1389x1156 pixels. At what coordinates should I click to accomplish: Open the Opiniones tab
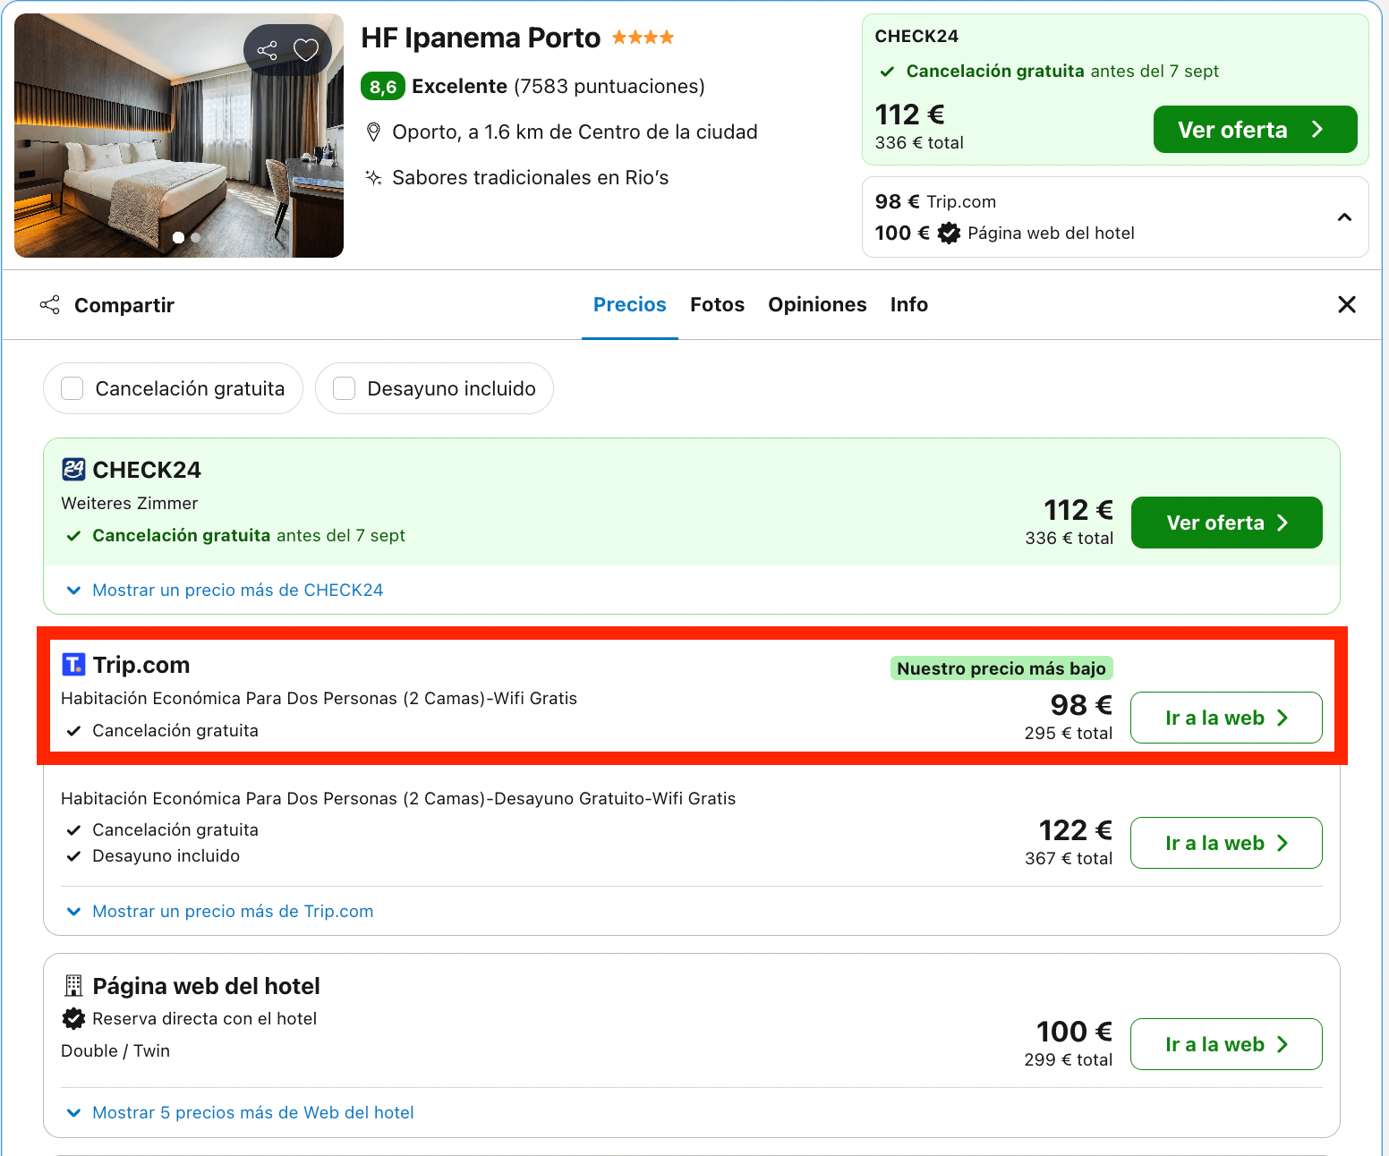(817, 304)
